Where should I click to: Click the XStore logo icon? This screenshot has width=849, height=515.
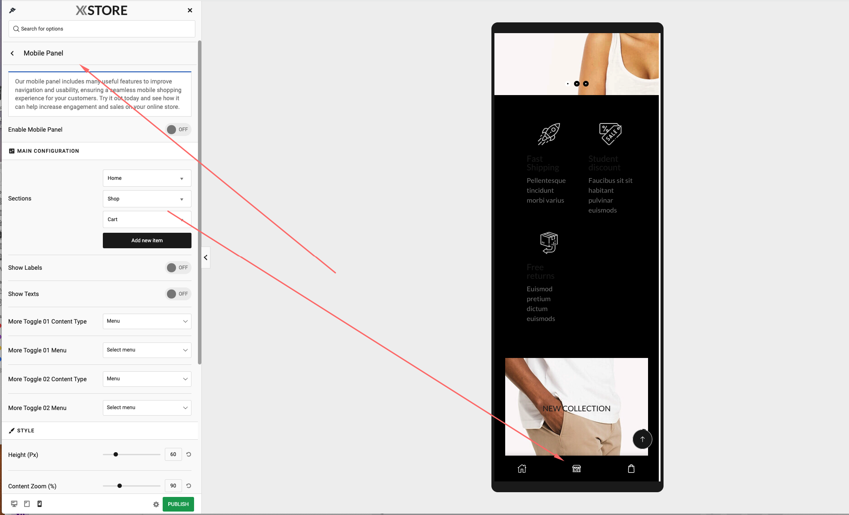click(101, 10)
